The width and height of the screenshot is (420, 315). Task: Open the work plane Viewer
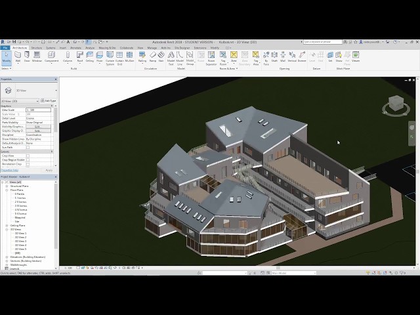(x=356, y=57)
